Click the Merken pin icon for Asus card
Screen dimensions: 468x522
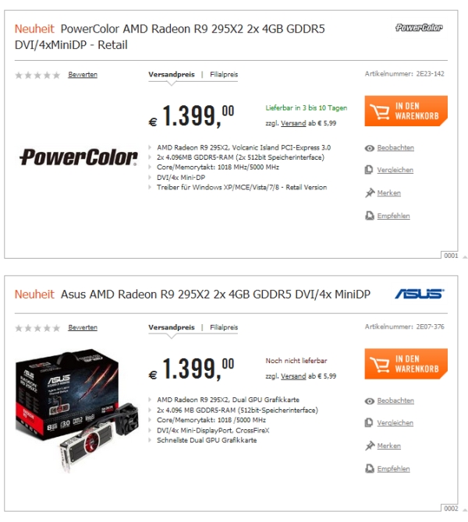(x=370, y=446)
